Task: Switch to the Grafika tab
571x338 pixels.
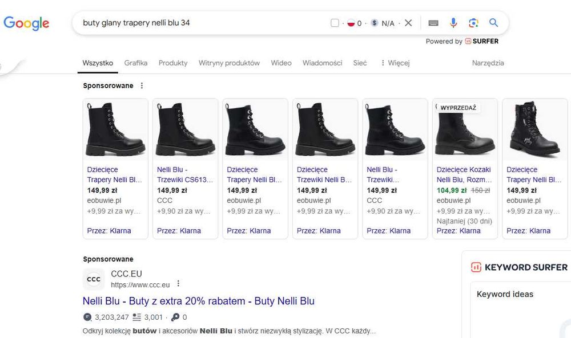Action: pos(136,63)
